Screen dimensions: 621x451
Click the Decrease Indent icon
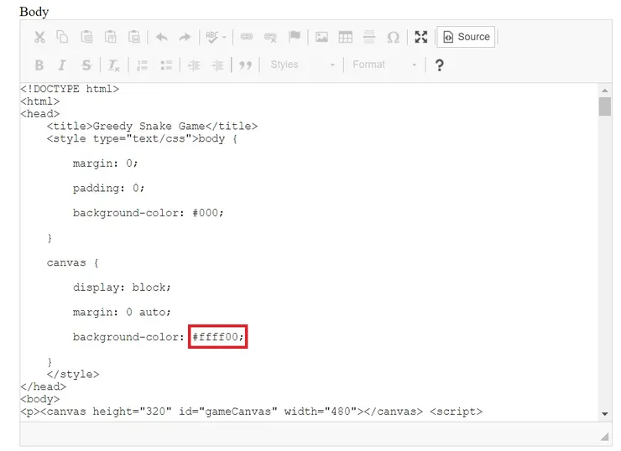tap(194, 65)
